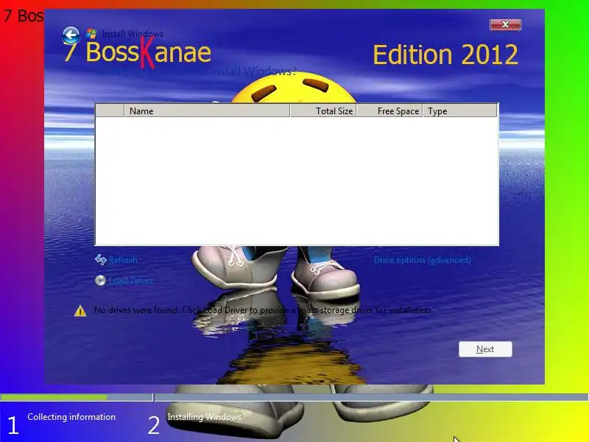The image size is (589, 442).
Task: Click the 'Install Windows' title text
Action: point(133,34)
